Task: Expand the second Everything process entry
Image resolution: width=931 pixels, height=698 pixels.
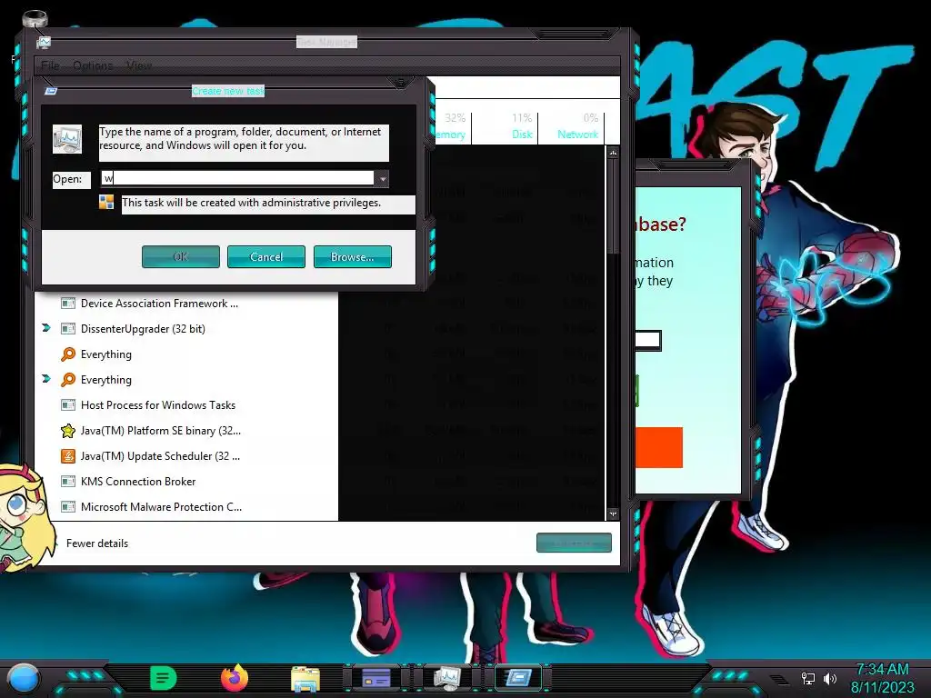Action: (x=46, y=379)
